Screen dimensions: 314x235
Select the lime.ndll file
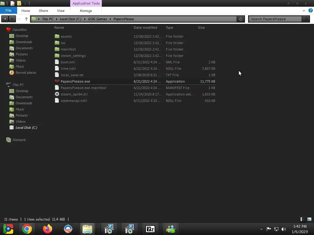coord(135,69)
